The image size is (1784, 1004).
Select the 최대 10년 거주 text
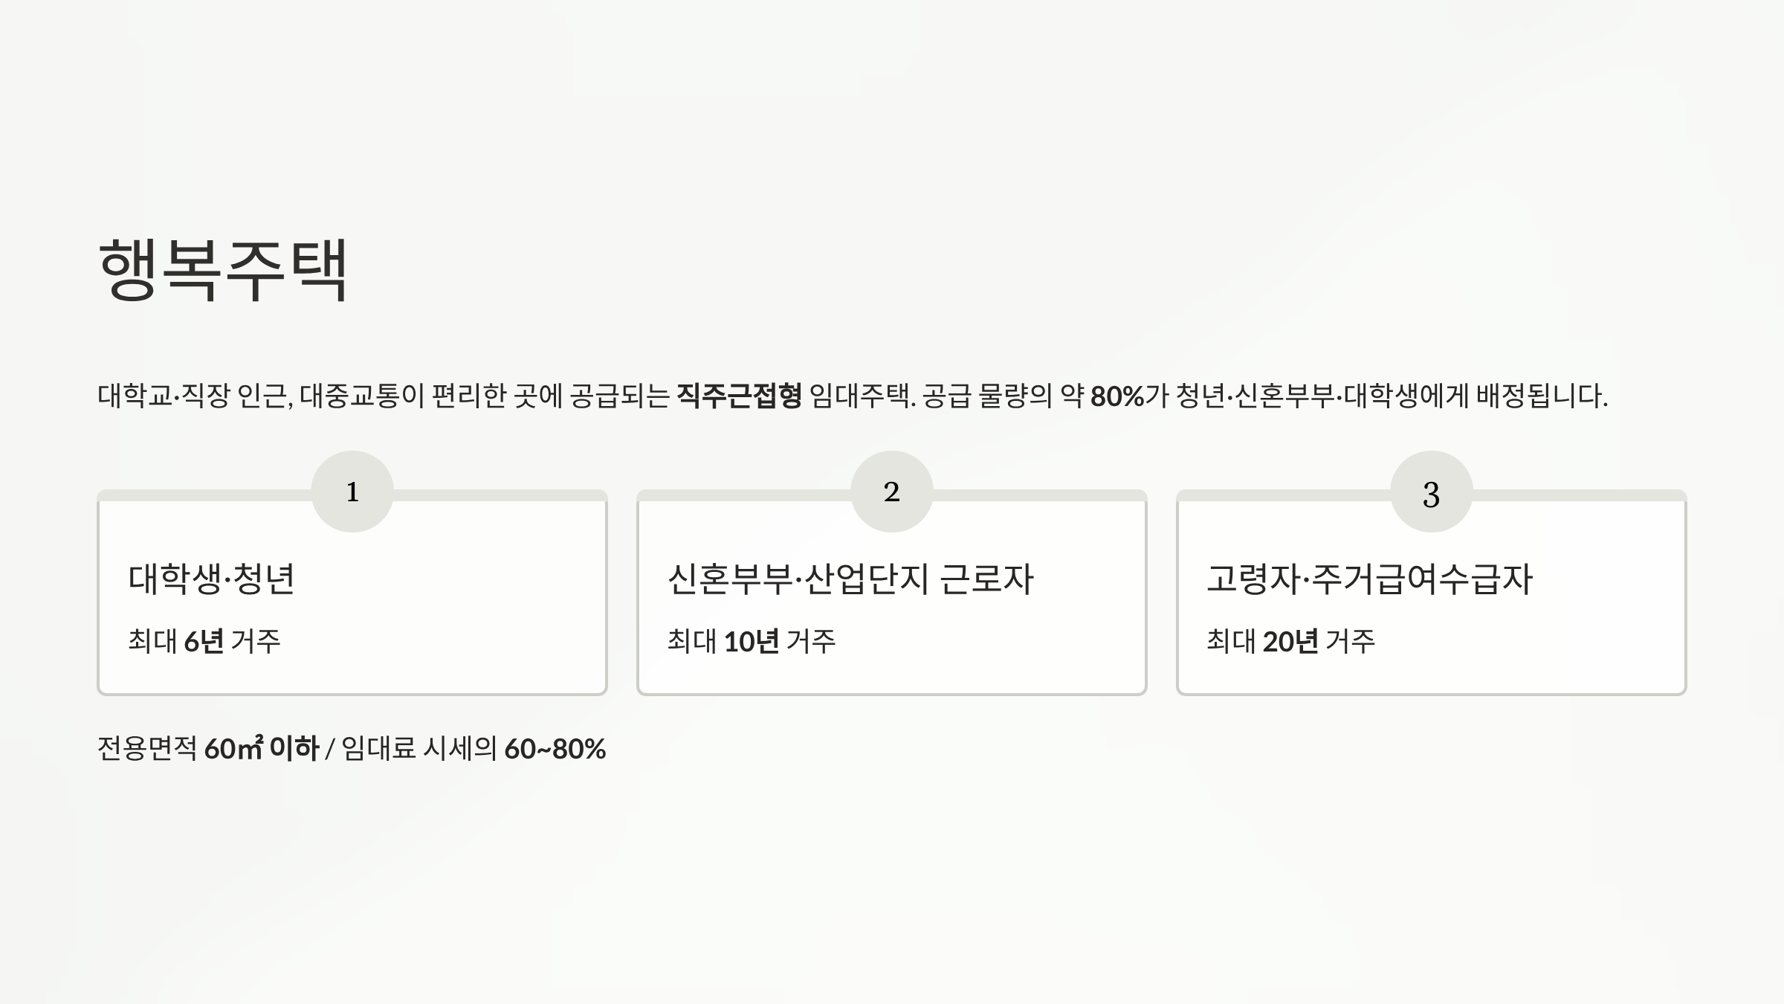click(752, 641)
